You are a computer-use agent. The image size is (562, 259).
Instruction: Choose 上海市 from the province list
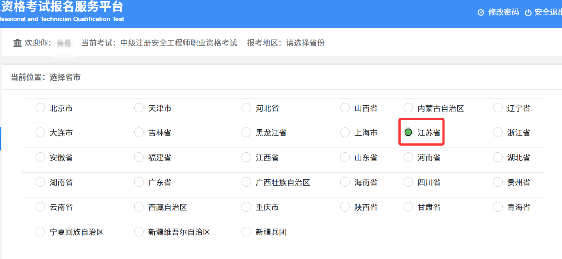345,132
